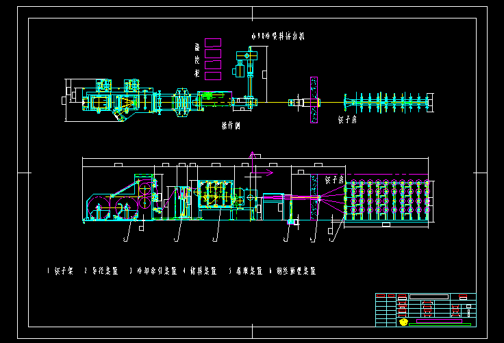
Task: Select the operation side label under top view
Action: 230,125
